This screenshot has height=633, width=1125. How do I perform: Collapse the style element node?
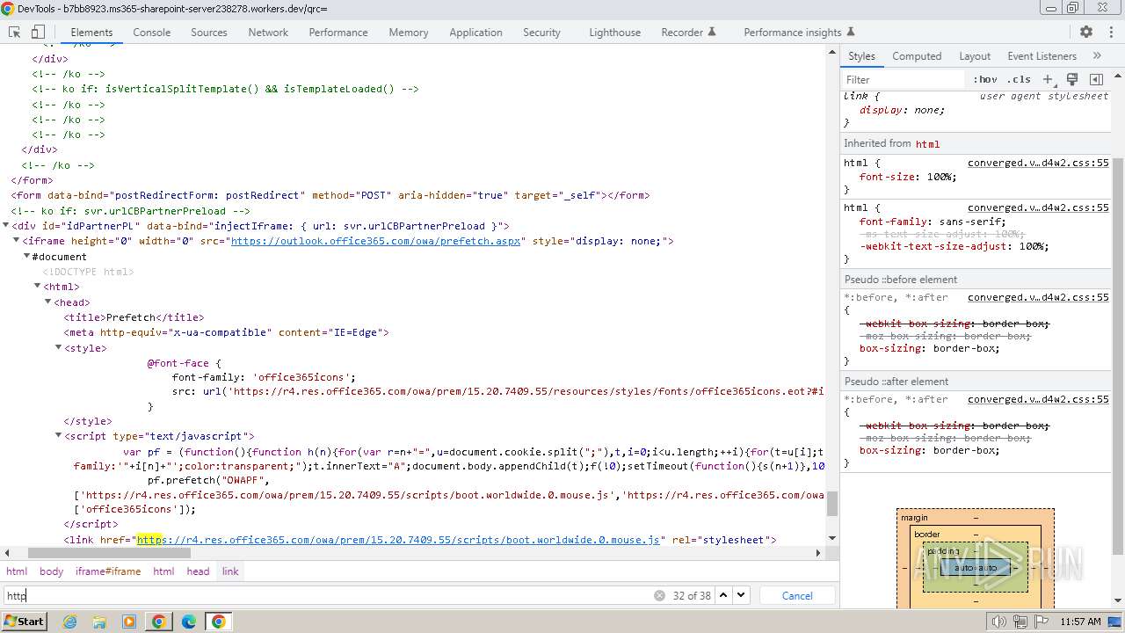[59, 348]
